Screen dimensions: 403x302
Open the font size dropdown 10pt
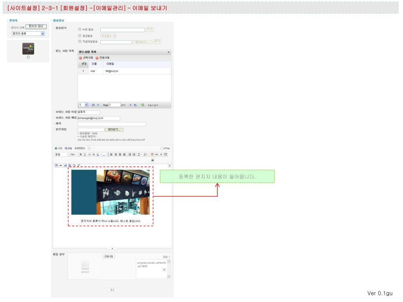coord(73,154)
